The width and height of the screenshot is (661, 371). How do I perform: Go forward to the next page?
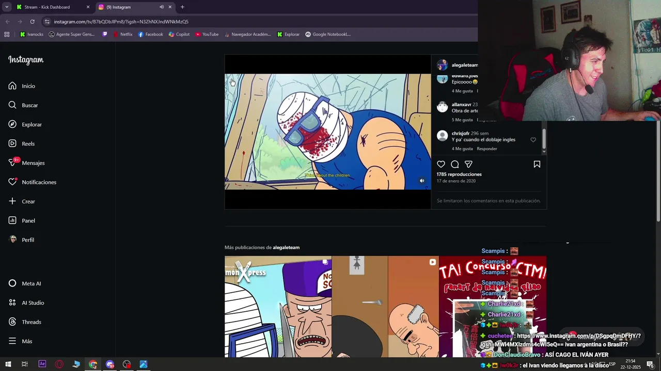point(20,22)
